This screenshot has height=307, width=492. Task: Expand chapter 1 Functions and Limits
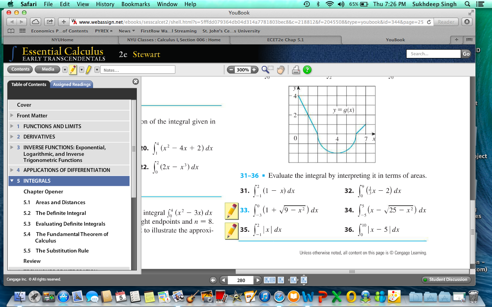12,126
